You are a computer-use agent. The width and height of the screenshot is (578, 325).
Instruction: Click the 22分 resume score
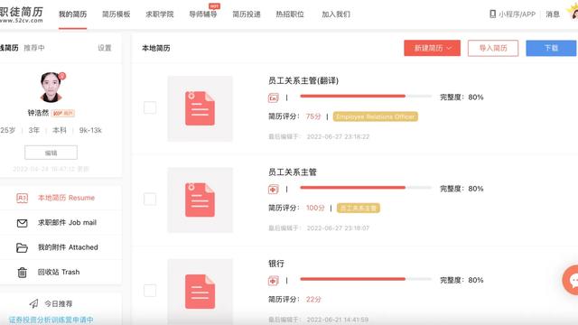[313, 299]
